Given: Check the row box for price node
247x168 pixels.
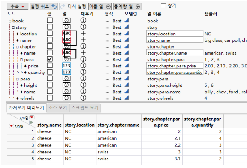Looking at the screenshot, I should click(50, 65).
